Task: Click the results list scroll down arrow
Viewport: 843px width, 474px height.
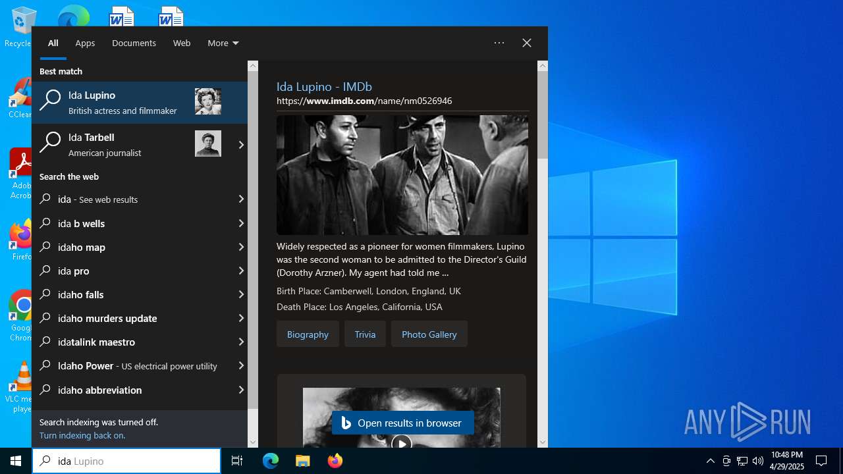Action: coord(253,442)
